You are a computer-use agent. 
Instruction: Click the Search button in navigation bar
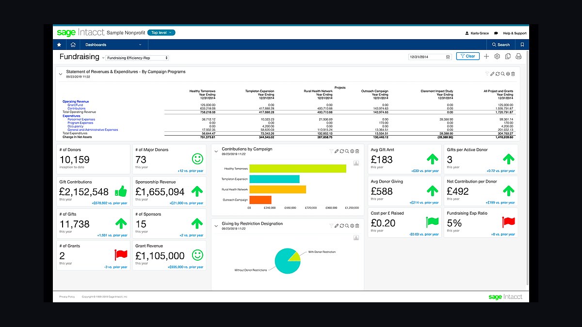point(501,45)
